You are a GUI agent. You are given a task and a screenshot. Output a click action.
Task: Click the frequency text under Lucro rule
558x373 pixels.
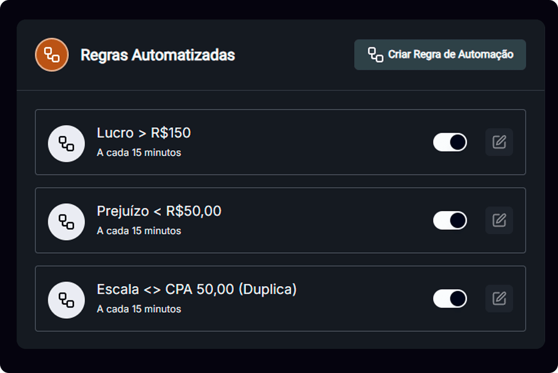pos(138,153)
